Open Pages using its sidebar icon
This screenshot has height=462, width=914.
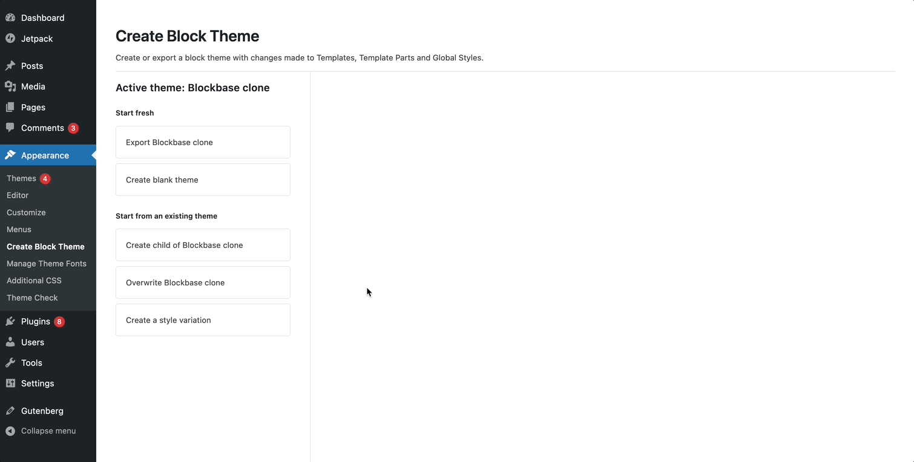(x=10, y=107)
